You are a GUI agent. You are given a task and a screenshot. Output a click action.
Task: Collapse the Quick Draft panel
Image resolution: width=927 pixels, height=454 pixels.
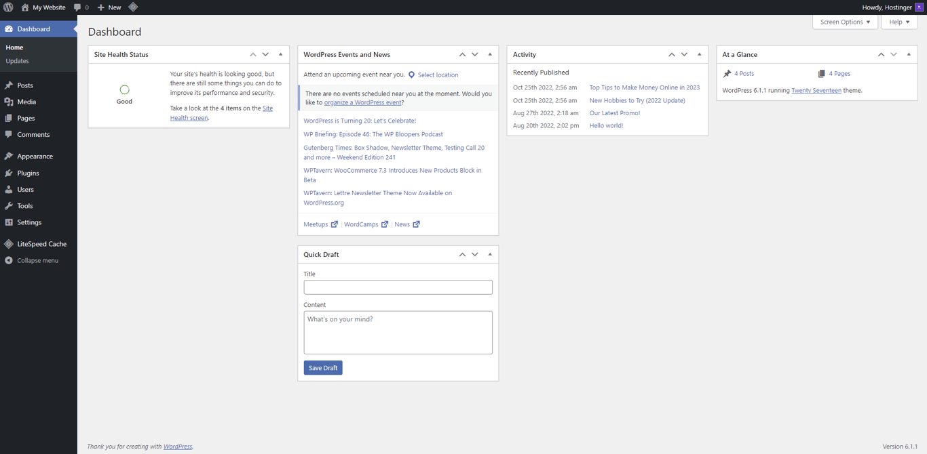tap(490, 254)
